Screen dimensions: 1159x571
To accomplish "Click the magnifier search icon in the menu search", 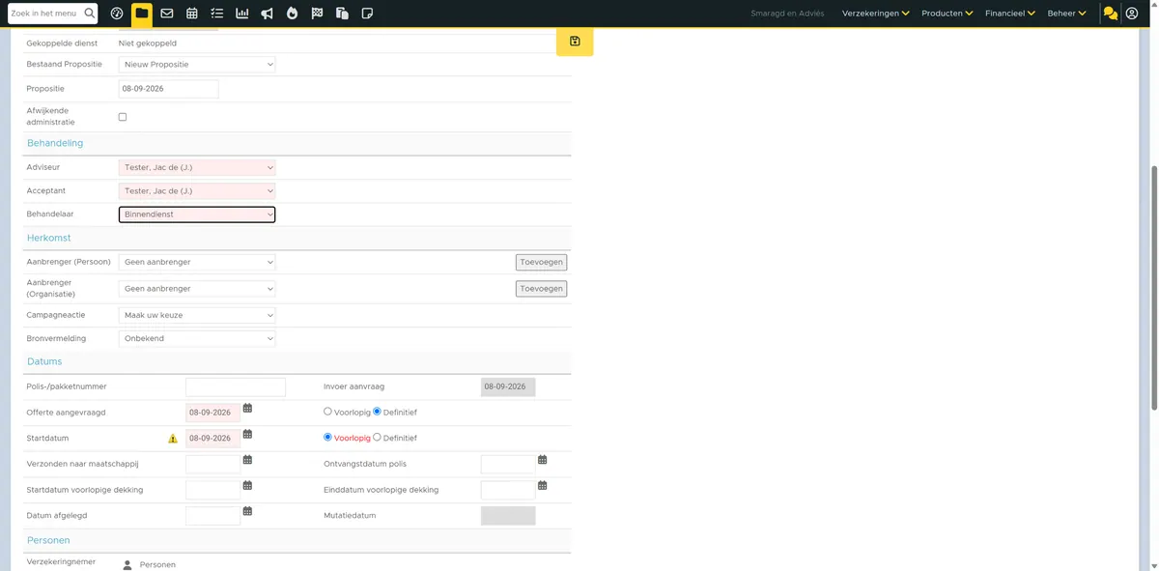I will point(90,14).
